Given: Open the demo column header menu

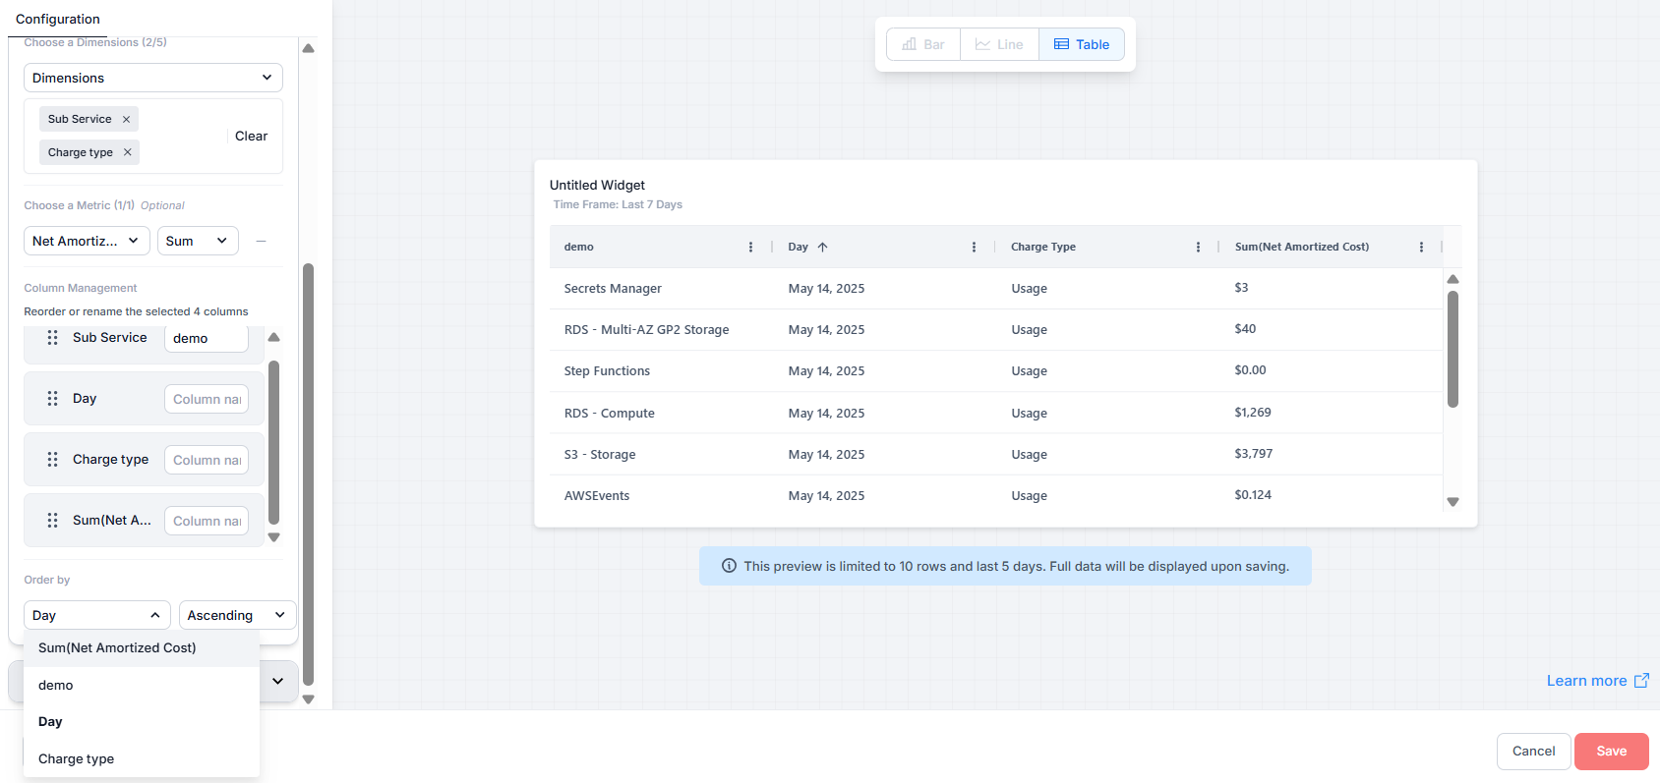Looking at the screenshot, I should (750, 248).
